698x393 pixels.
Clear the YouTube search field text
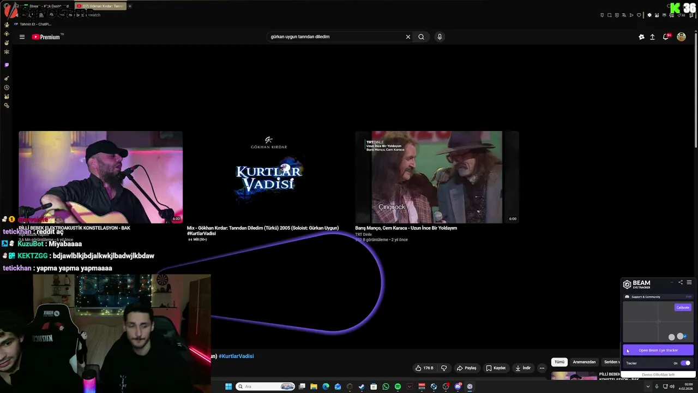tap(408, 37)
